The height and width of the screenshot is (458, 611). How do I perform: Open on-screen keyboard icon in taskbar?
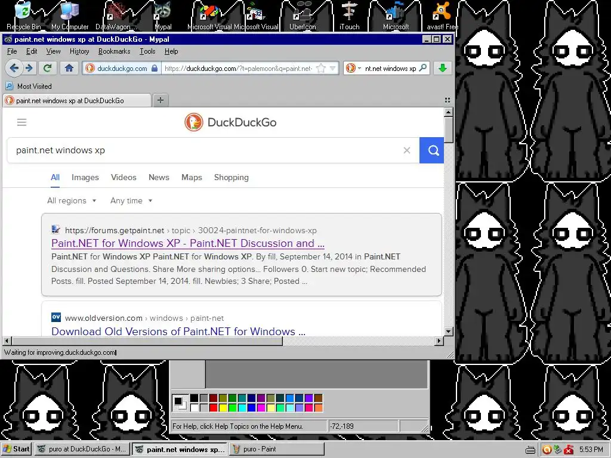coord(530,450)
